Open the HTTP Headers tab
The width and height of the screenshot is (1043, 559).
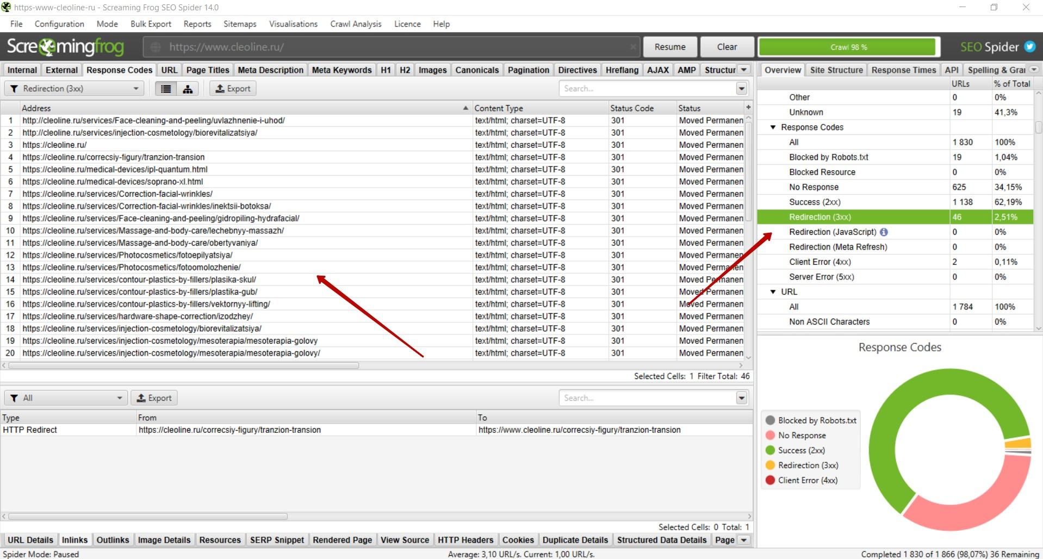click(x=465, y=540)
